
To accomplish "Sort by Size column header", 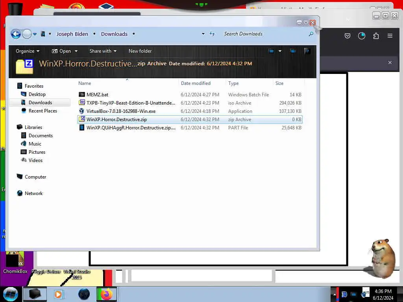I will pyautogui.click(x=279, y=83).
